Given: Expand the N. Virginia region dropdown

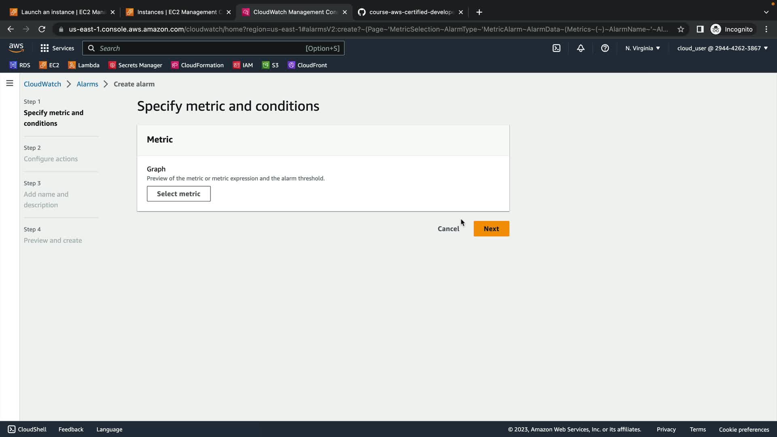Looking at the screenshot, I should (x=643, y=48).
